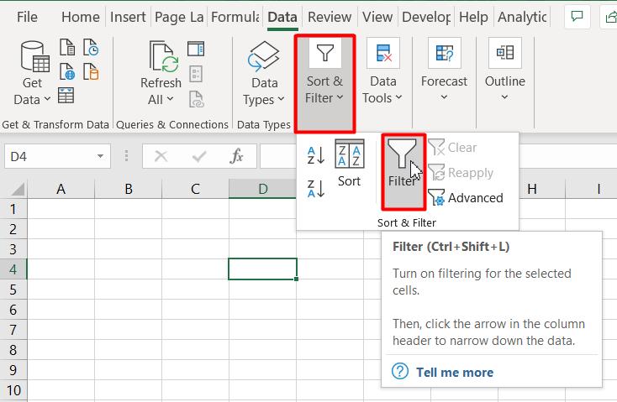The width and height of the screenshot is (617, 402).
Task: Click the Tell me more link
Action: pyautogui.click(x=454, y=372)
